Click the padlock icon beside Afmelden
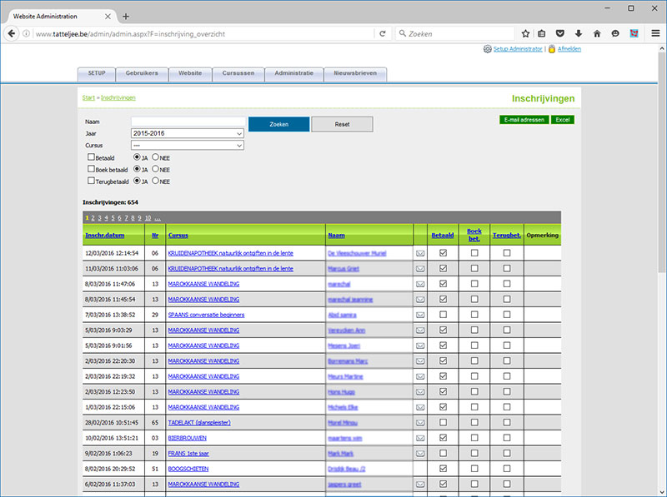The image size is (667, 497). click(552, 49)
